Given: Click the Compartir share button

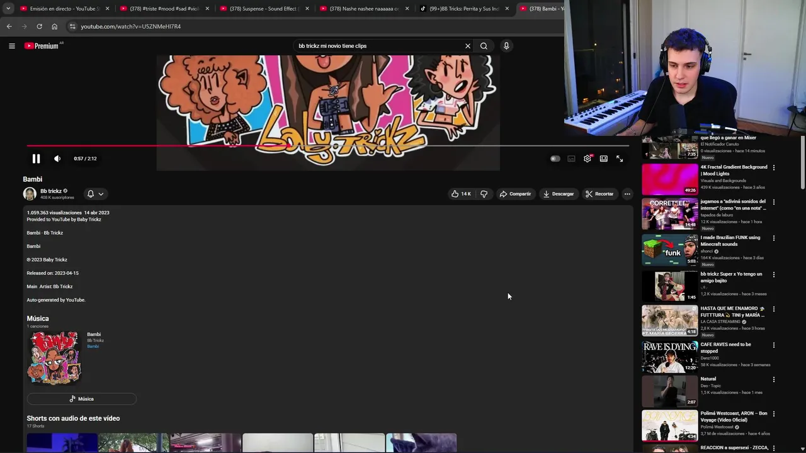Looking at the screenshot, I should click(515, 194).
